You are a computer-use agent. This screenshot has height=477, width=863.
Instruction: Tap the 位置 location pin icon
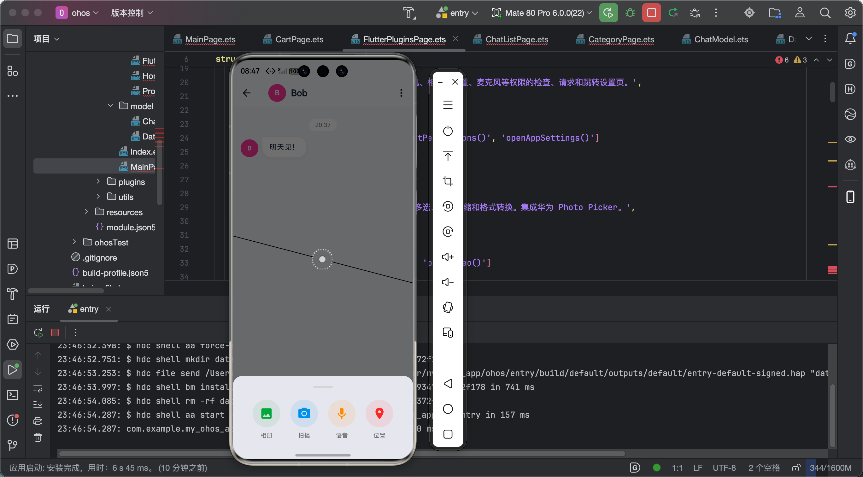[379, 413]
